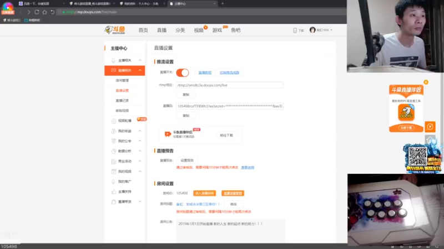Open 前贴视频 in the sidebar
The image size is (444, 249).
tap(122, 111)
